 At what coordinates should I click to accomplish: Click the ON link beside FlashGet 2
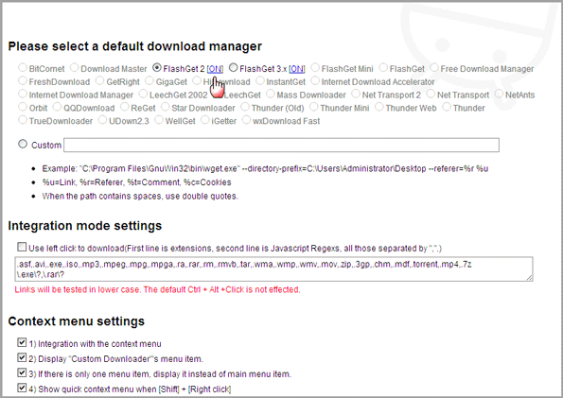pos(215,69)
